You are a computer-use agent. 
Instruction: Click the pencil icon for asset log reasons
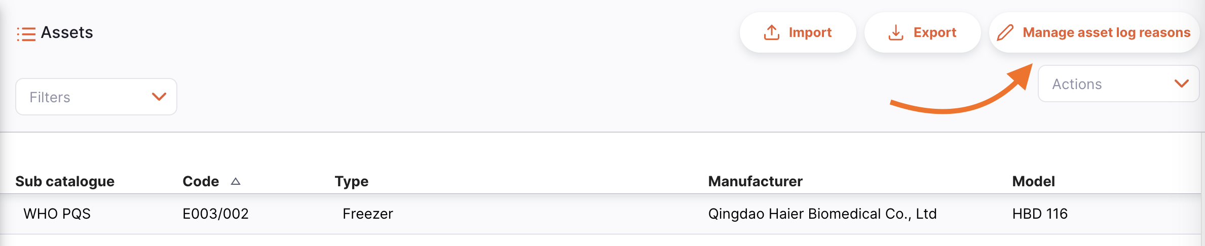point(1005,32)
